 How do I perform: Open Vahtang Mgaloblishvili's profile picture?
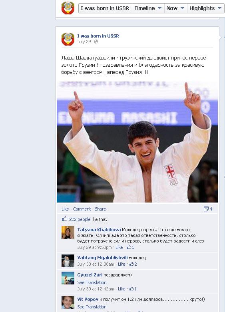[x=68, y=260]
